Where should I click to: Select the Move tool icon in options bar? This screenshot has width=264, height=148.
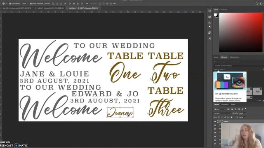(x=3, y=4)
